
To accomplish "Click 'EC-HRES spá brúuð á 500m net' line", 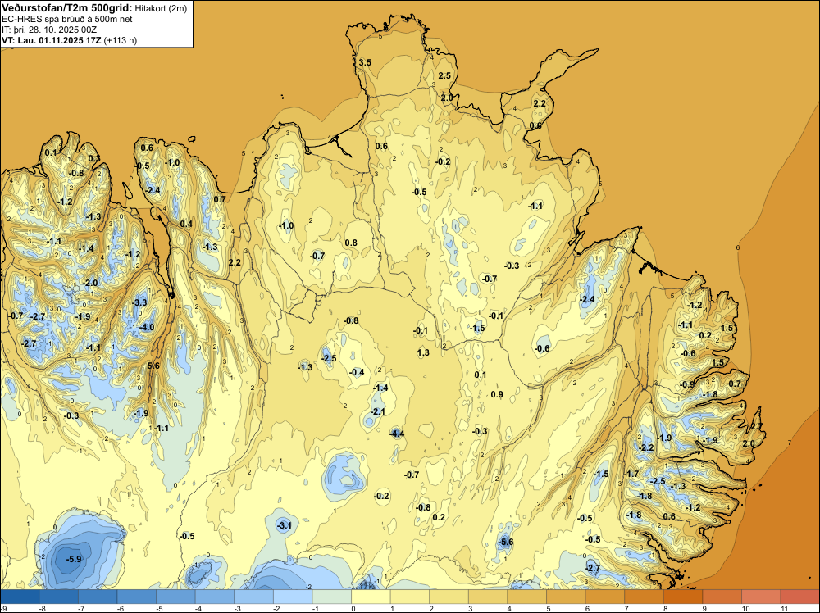I will 67,19.
